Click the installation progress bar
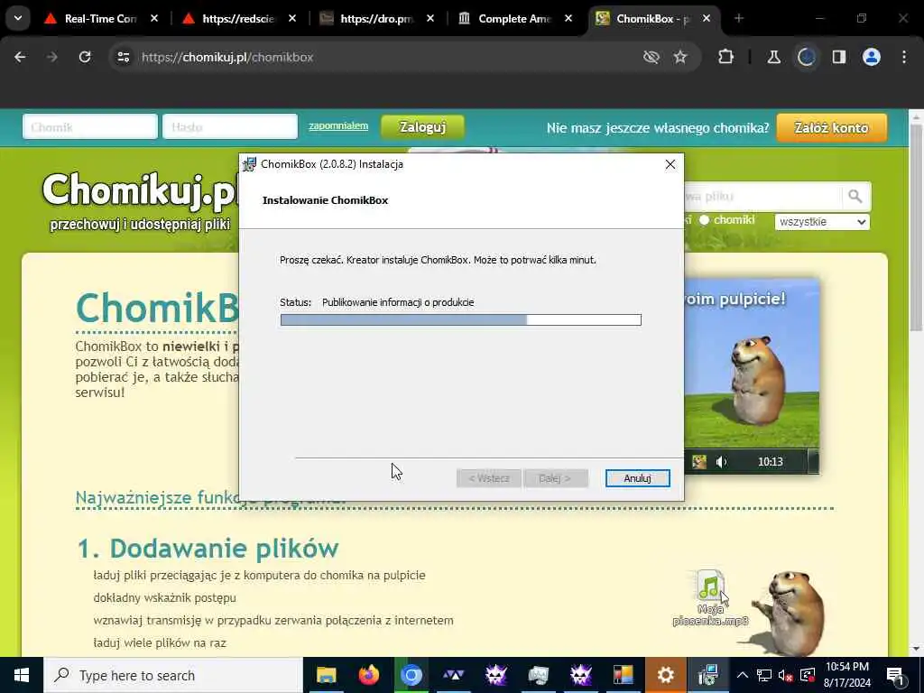This screenshot has width=924, height=693. (x=461, y=320)
